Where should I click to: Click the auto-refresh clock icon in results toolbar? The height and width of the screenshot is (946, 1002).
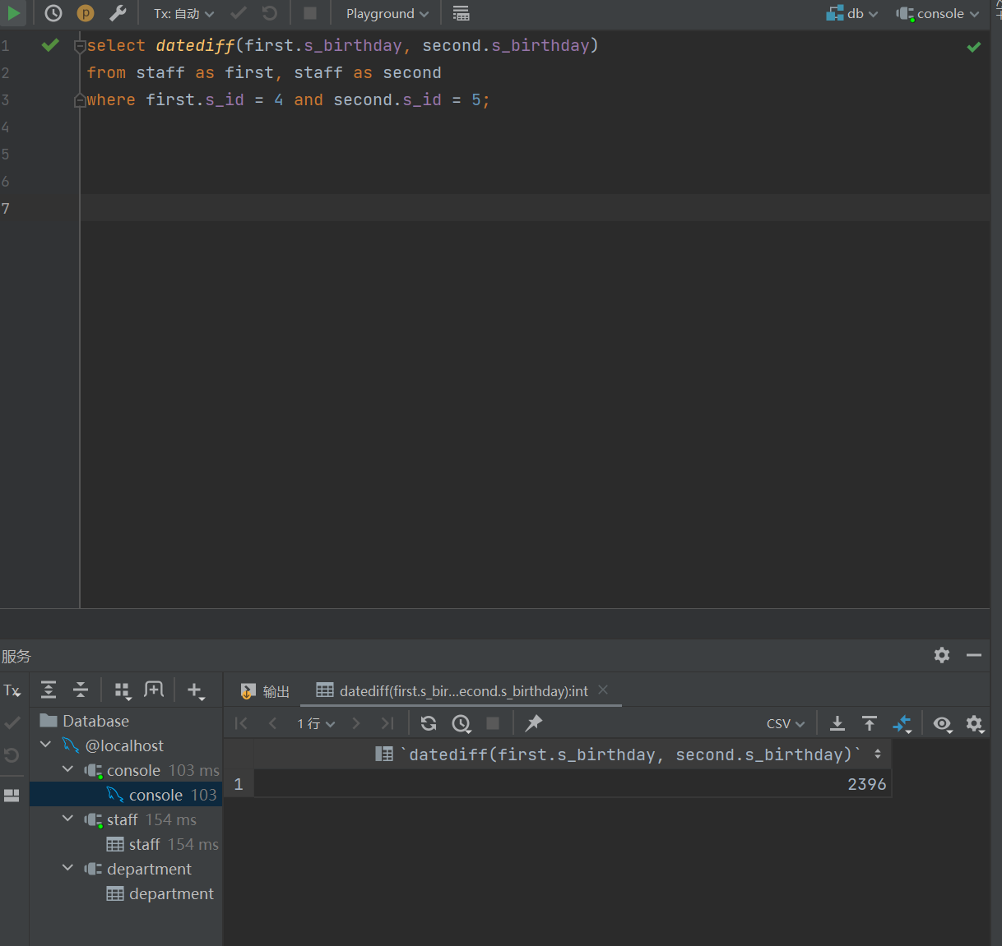[x=462, y=723]
